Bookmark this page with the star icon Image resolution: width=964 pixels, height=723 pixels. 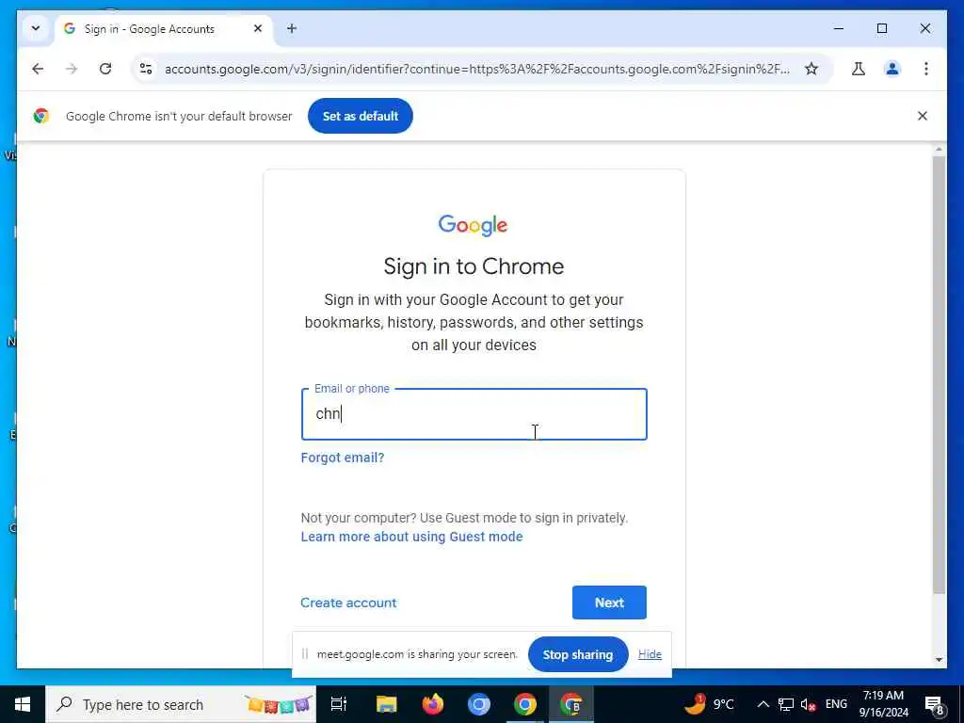click(811, 69)
